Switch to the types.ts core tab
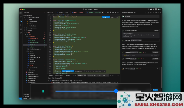184x108 pixels. pyautogui.click(x=62, y=12)
